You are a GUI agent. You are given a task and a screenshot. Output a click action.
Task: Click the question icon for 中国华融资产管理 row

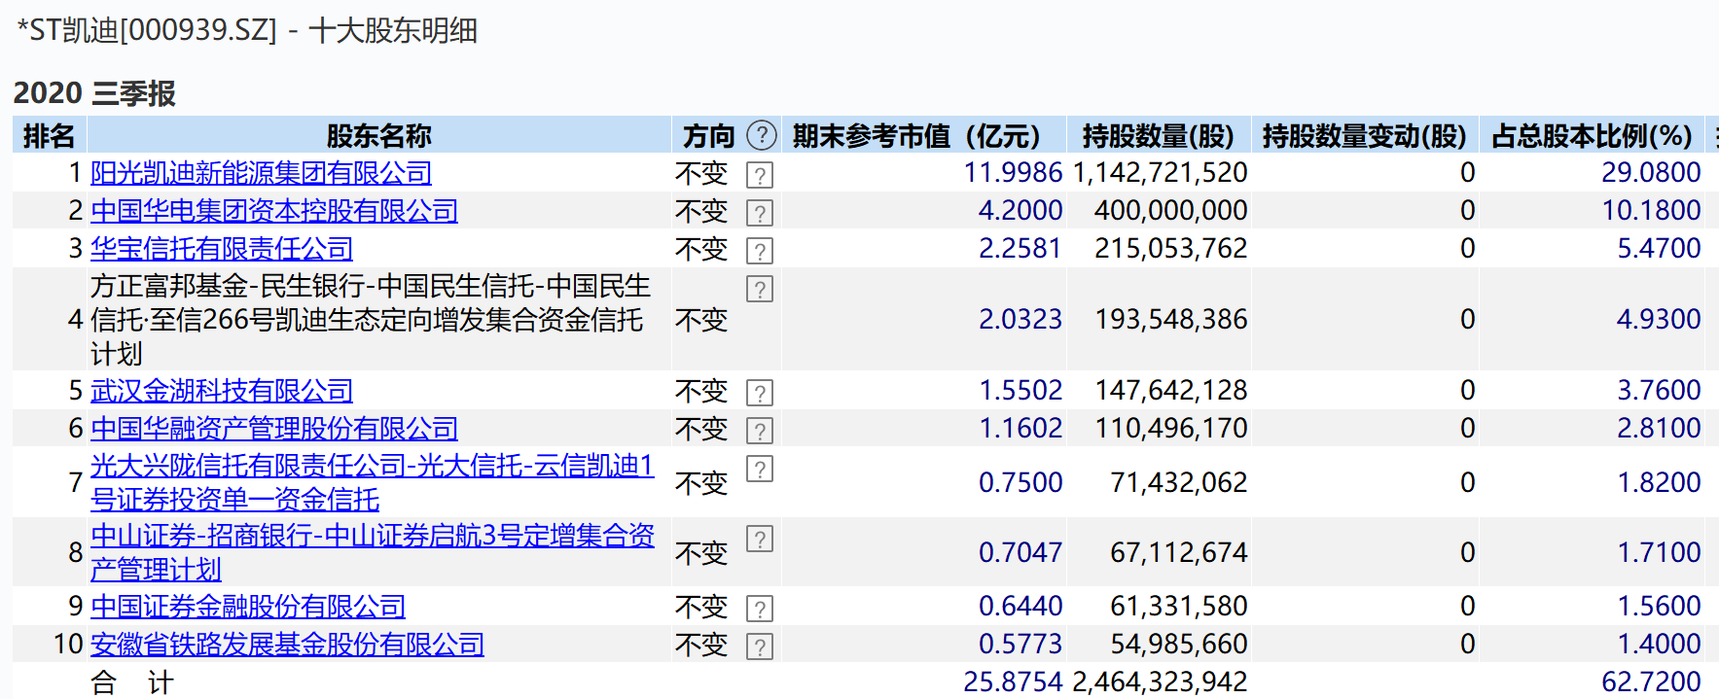coord(760,431)
